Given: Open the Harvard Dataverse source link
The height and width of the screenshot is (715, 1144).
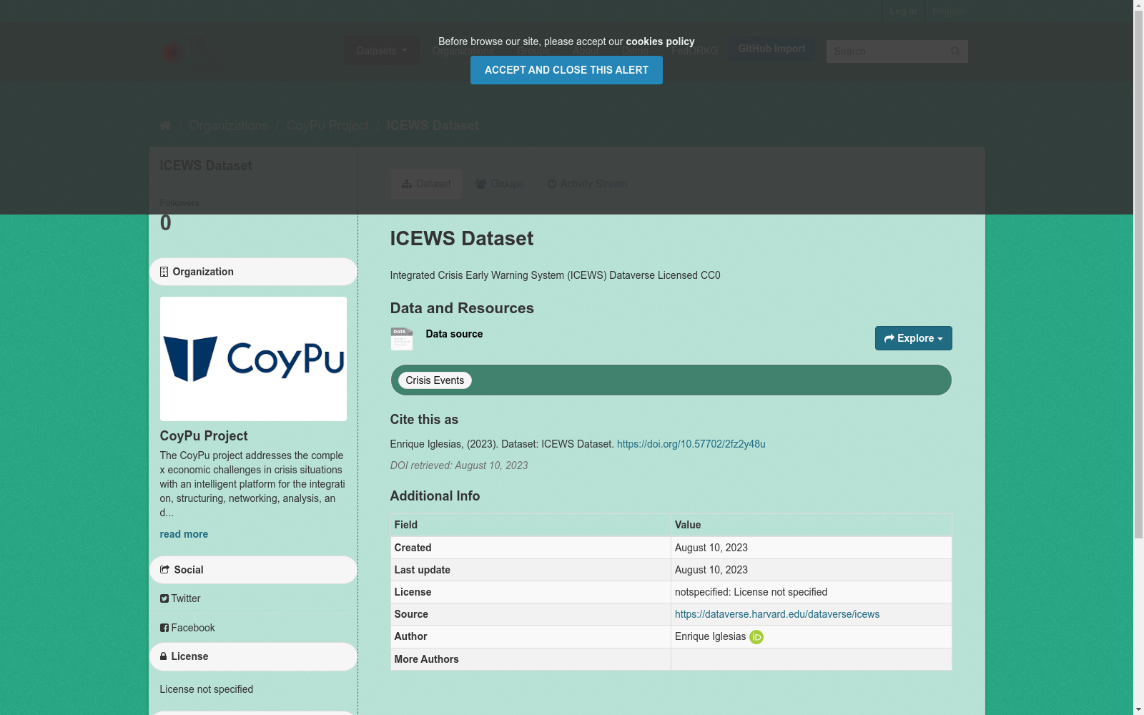Looking at the screenshot, I should click(777, 614).
